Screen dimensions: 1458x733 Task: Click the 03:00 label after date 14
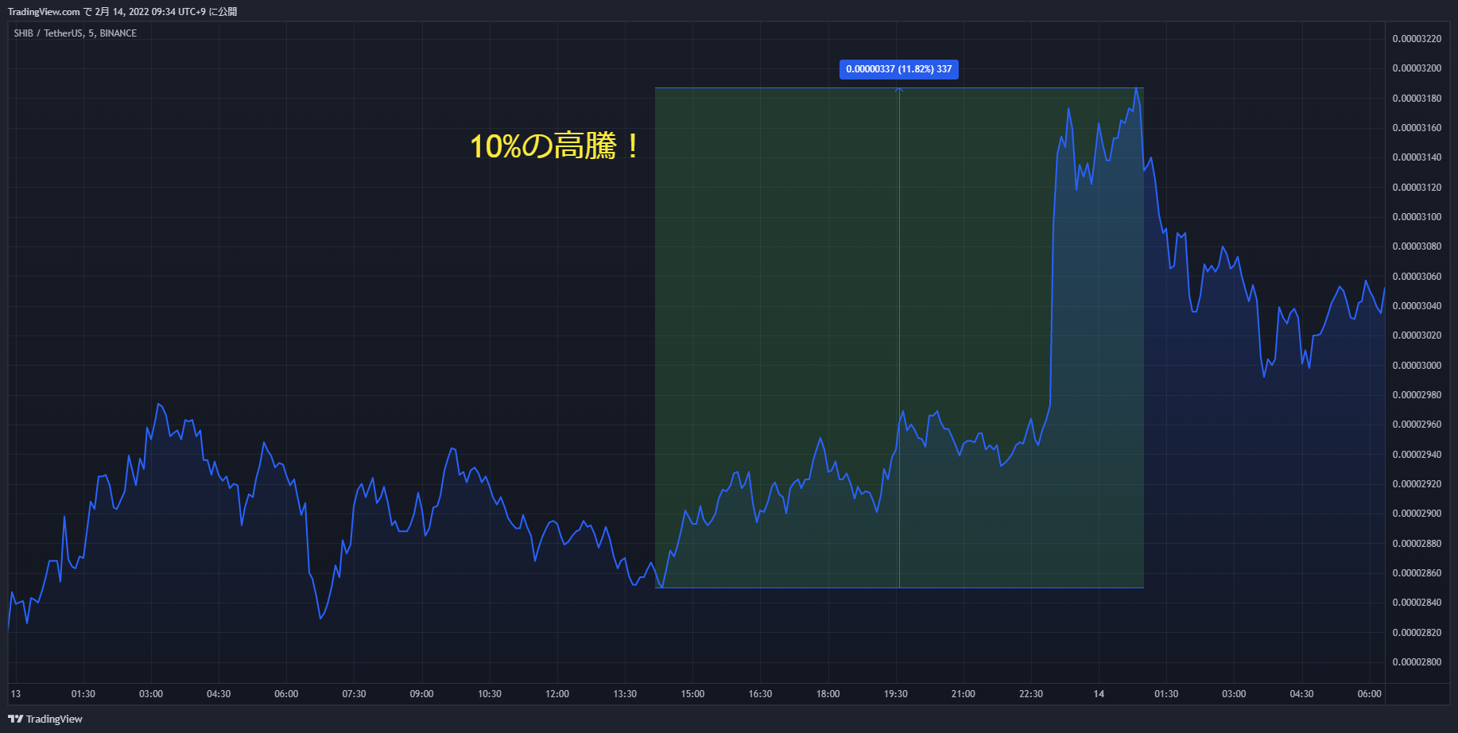point(1234,694)
